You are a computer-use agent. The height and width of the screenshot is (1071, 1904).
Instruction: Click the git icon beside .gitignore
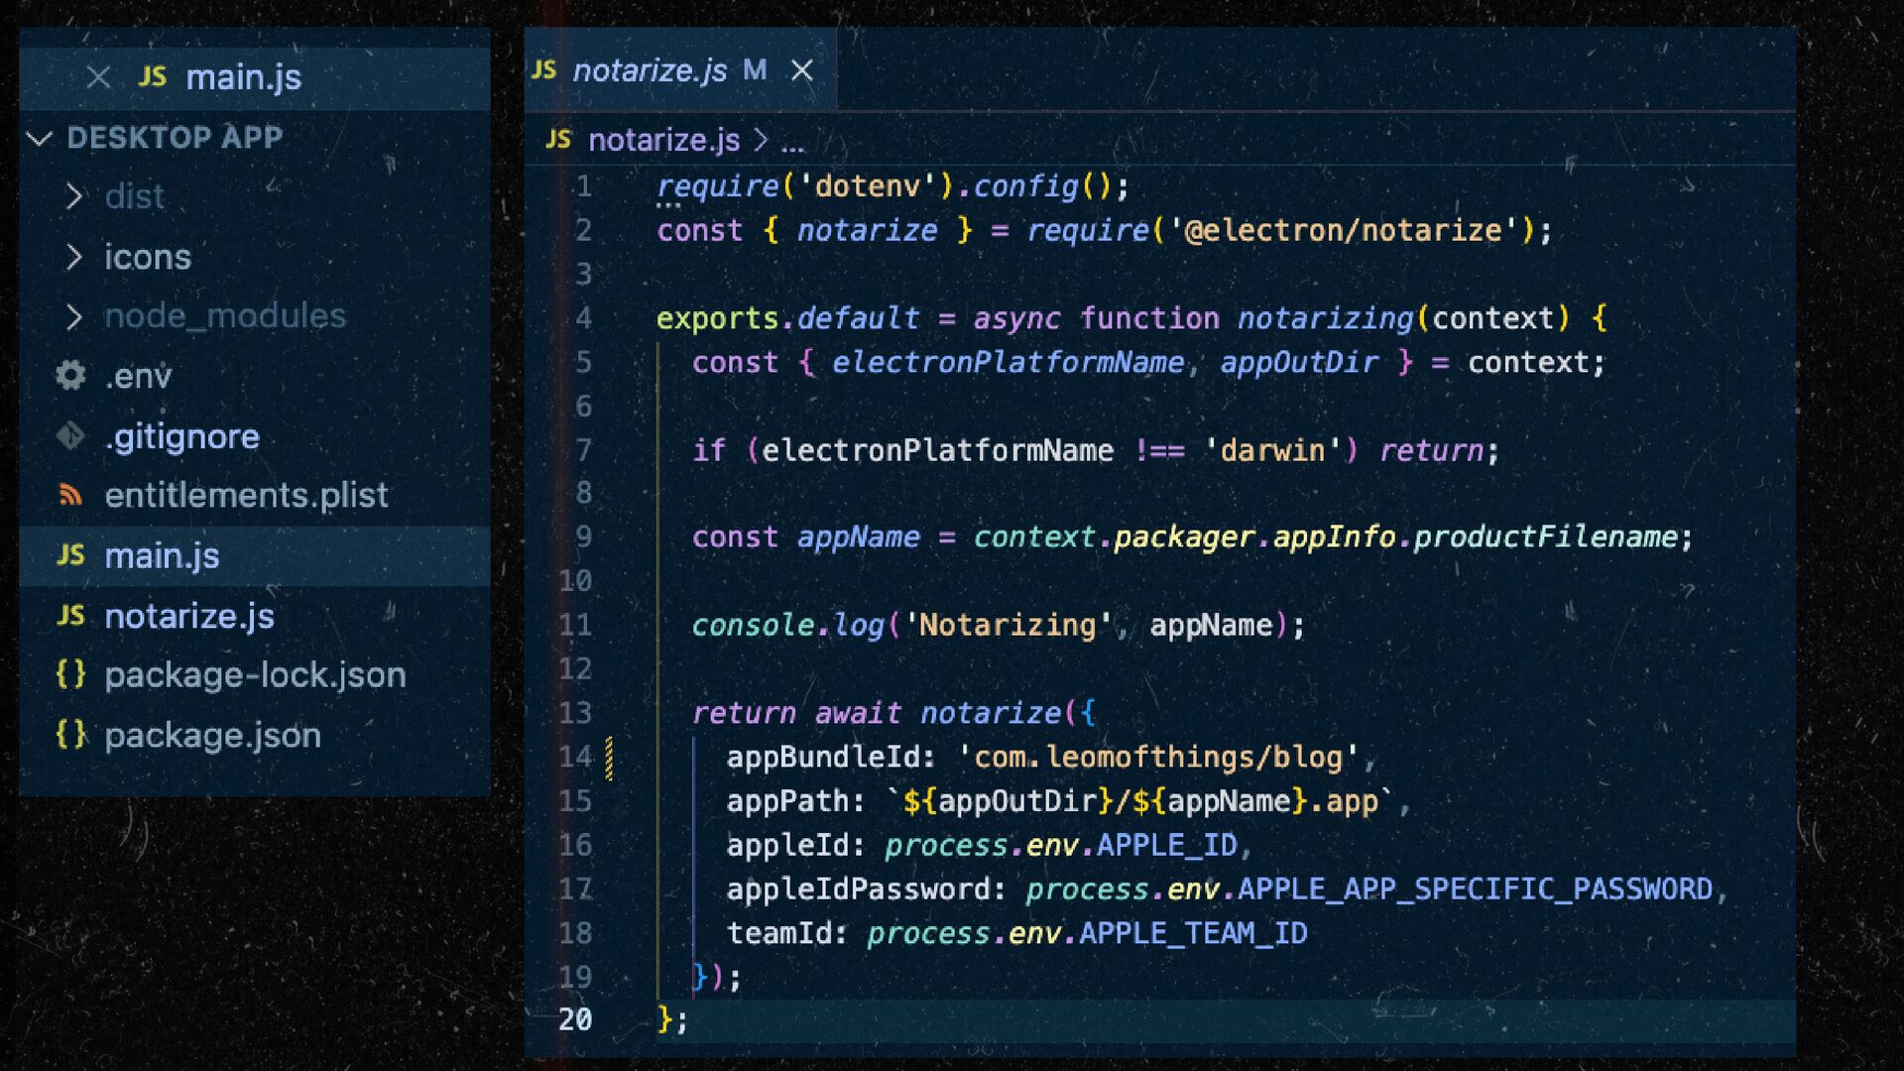pos(70,436)
